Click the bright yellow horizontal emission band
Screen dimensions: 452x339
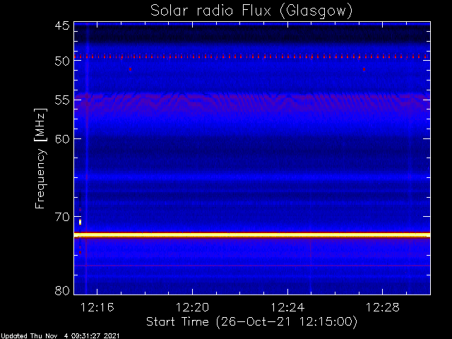tap(252, 235)
